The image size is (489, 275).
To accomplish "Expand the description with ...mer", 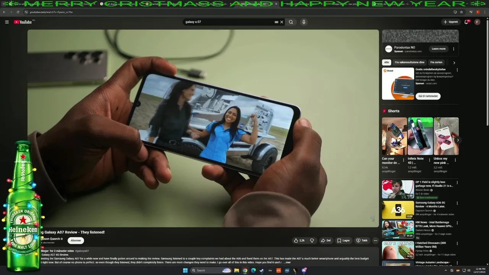I will [x=287, y=262].
